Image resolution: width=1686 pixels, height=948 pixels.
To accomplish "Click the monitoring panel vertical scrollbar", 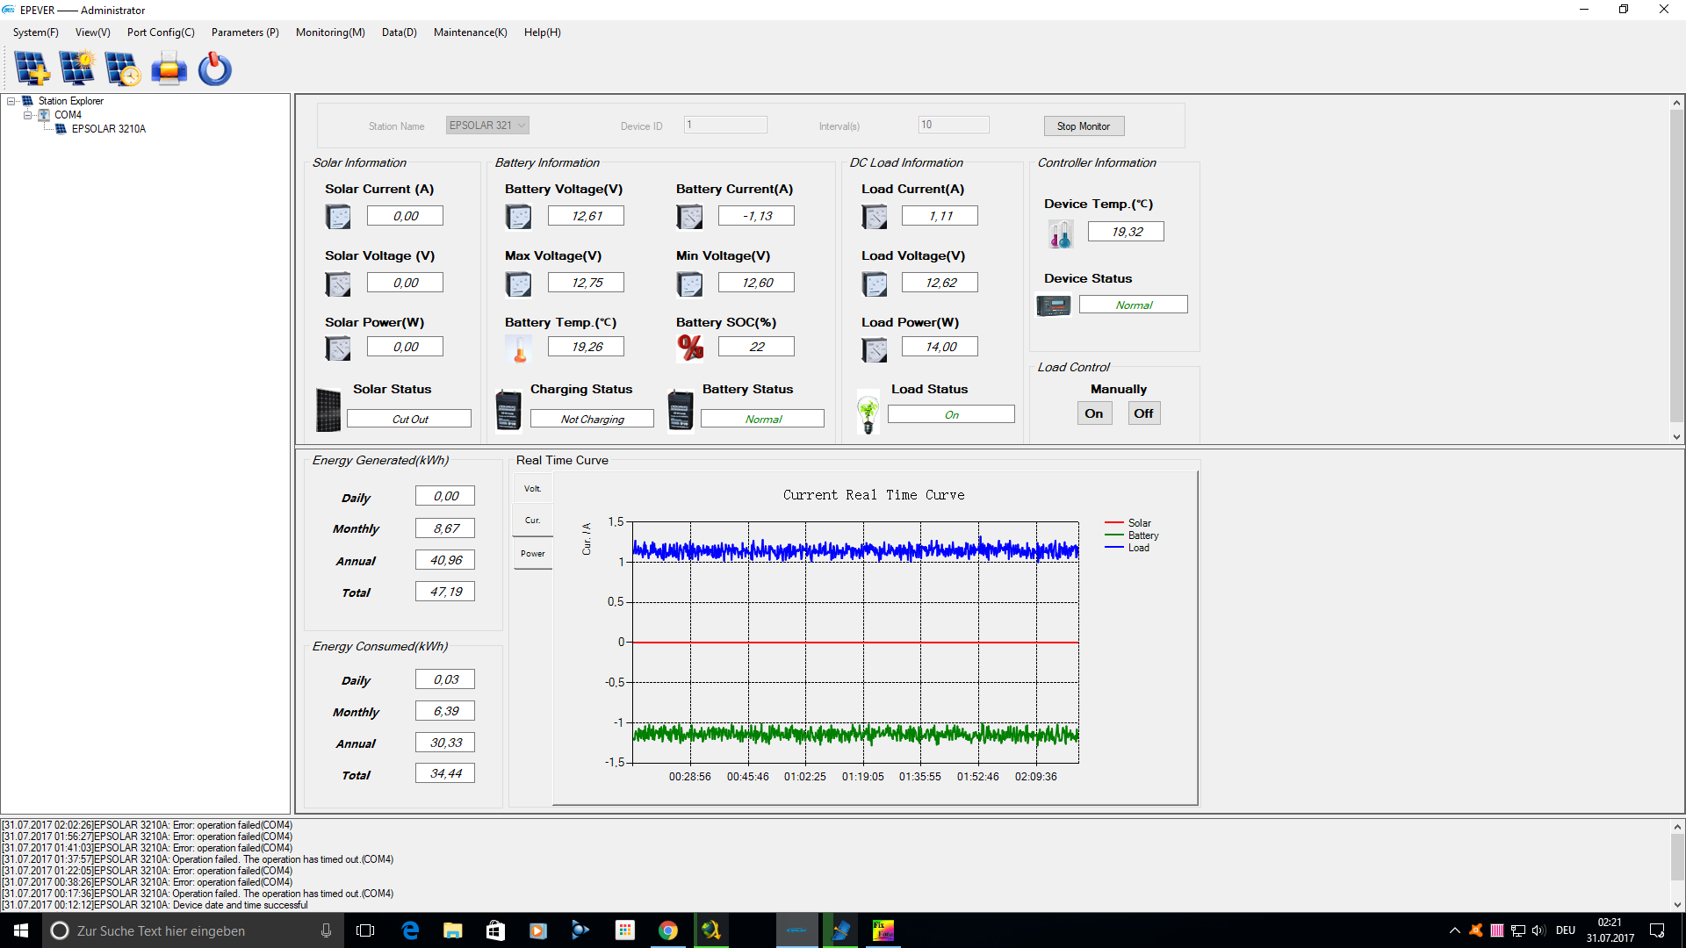I will (1676, 269).
